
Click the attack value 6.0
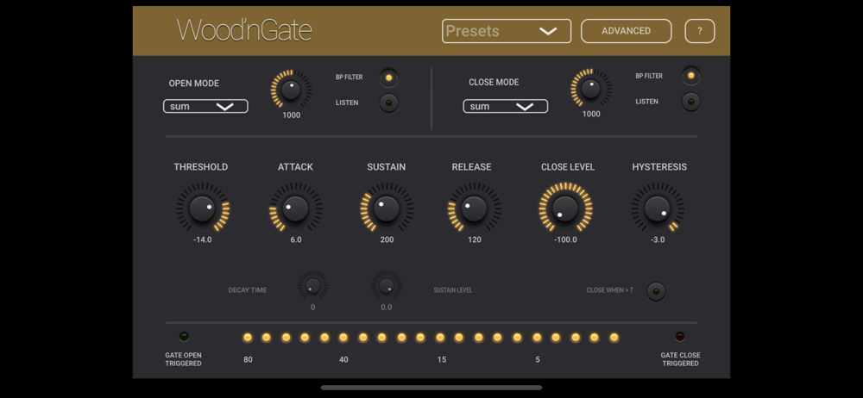[296, 240]
